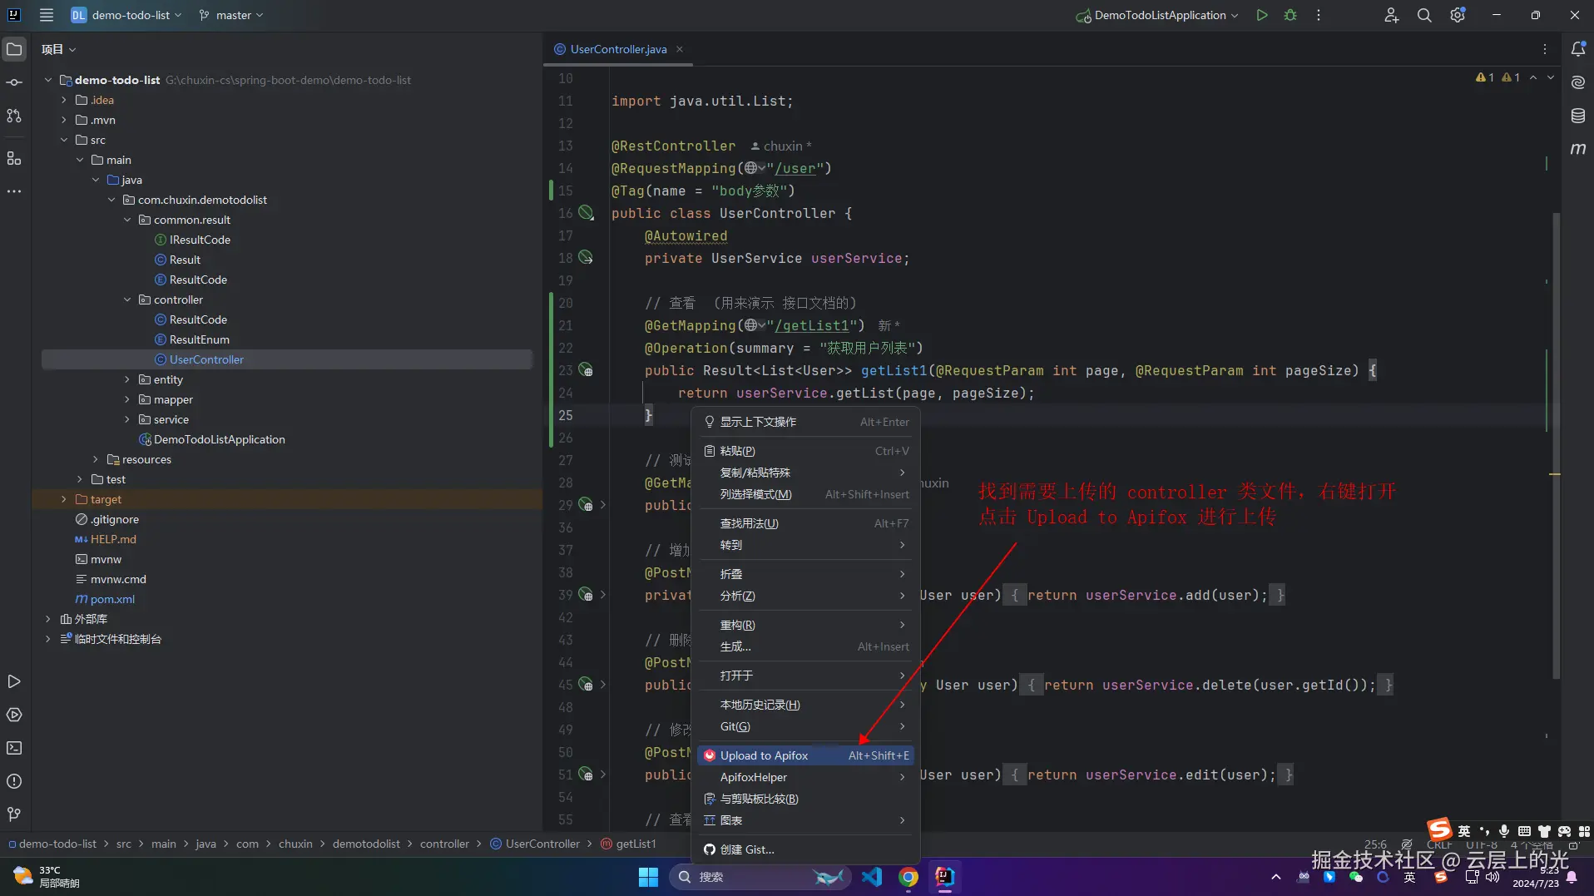The image size is (1594, 896).
Task: Debug DemoTodoListApplication
Action: tap(1290, 15)
